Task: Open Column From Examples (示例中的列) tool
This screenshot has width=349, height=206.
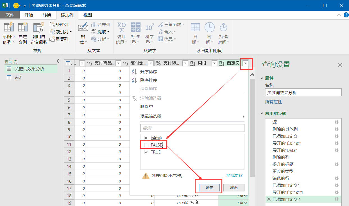Action: (x=9, y=33)
